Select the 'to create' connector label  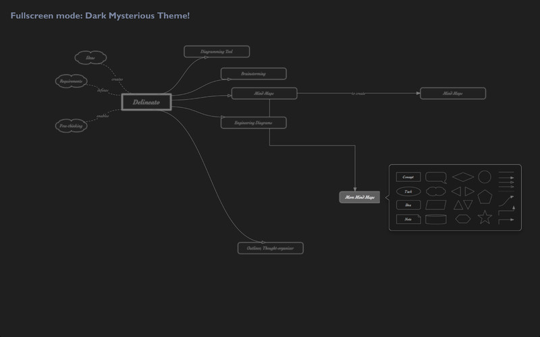pos(358,94)
